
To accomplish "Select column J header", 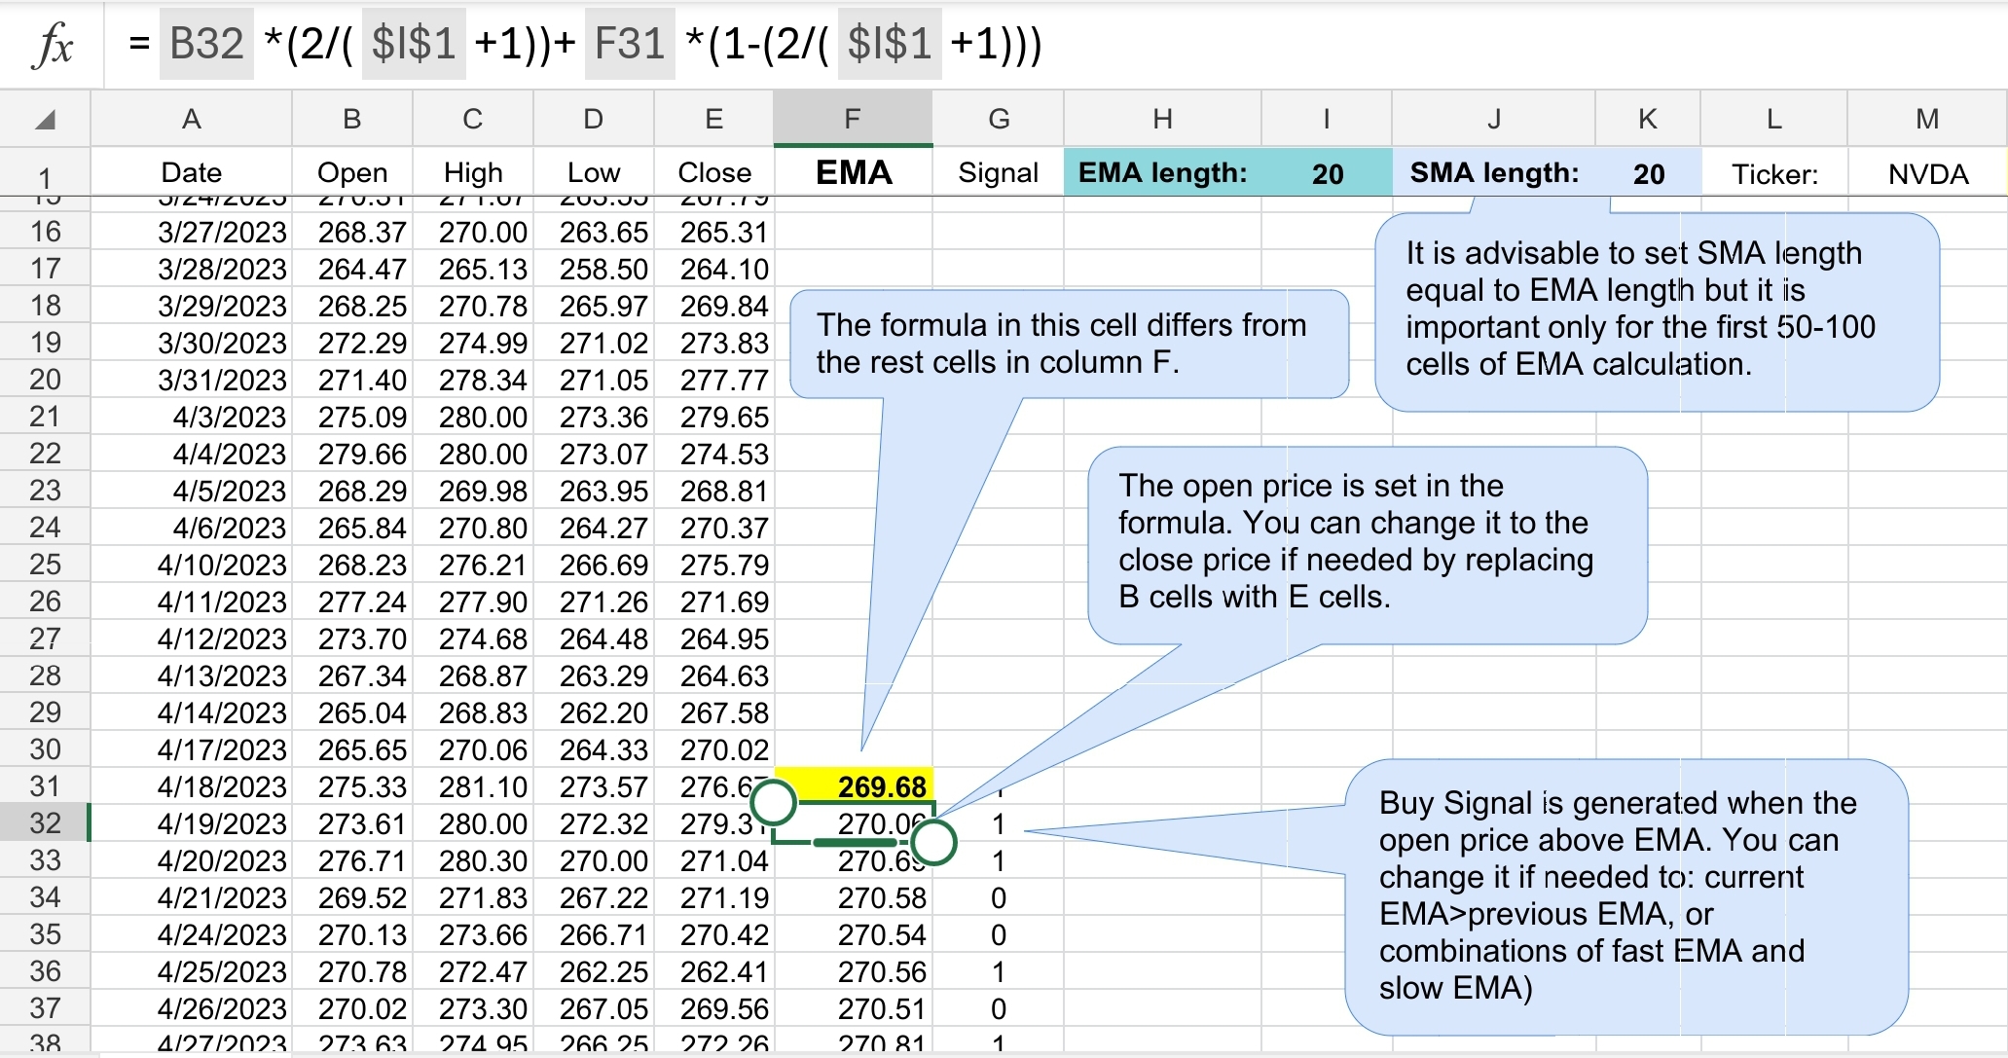I will pyautogui.click(x=1494, y=119).
